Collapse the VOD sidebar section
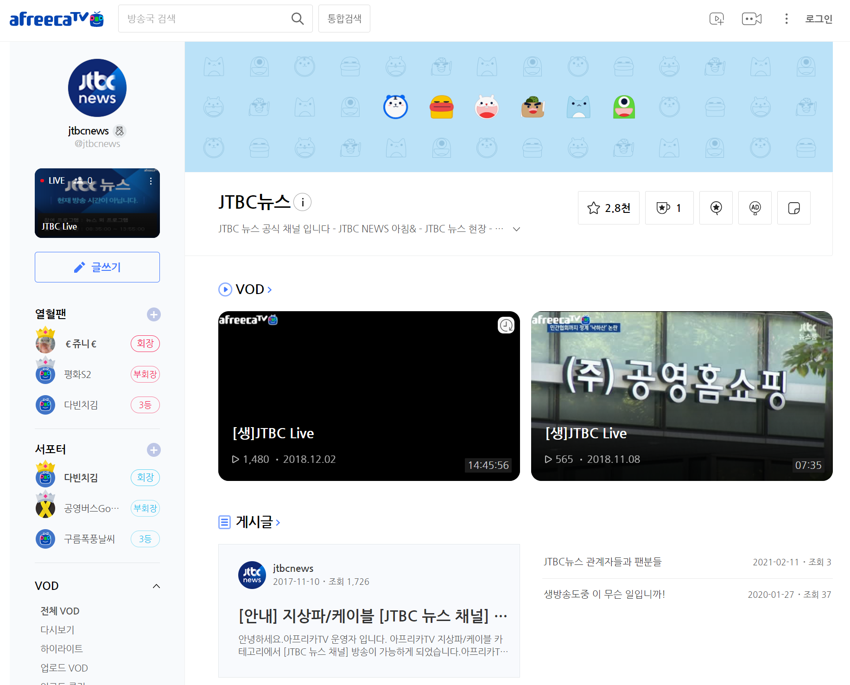 point(156,586)
